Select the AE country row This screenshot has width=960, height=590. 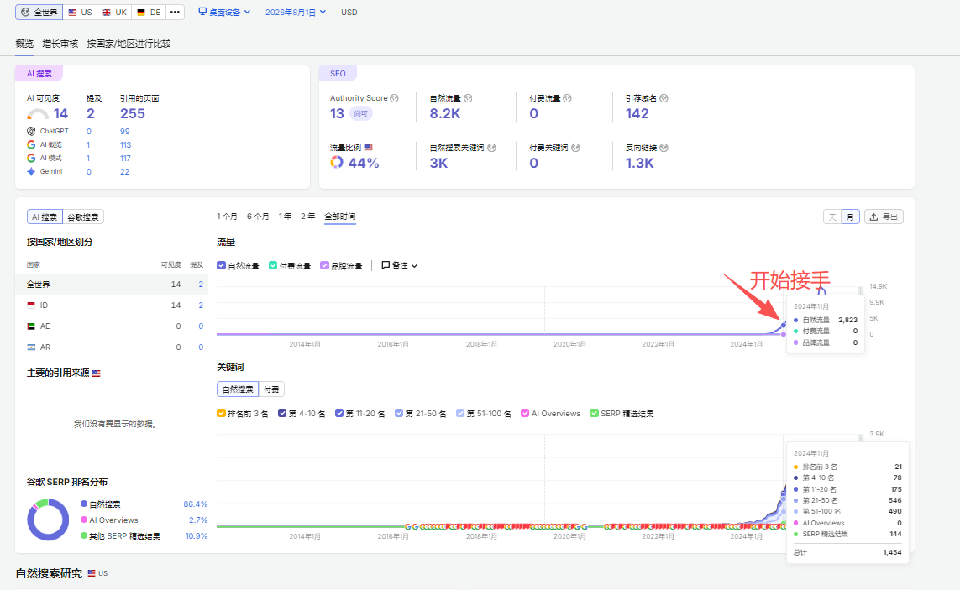point(112,326)
